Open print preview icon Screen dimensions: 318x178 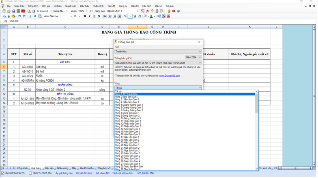pos(29,11)
